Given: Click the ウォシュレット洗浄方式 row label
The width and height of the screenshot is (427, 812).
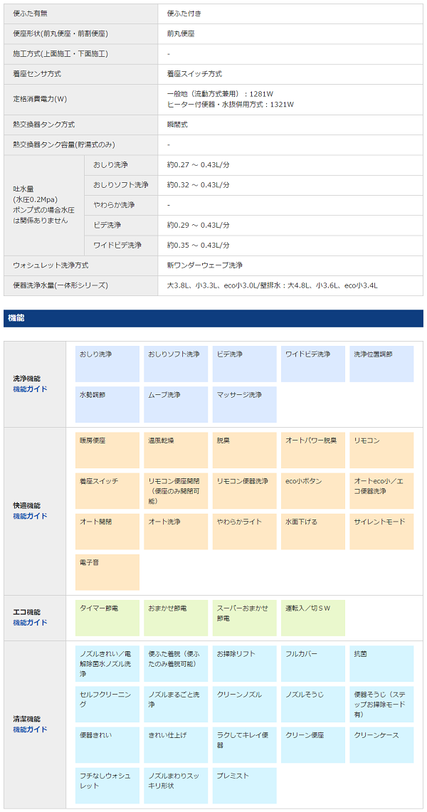Looking at the screenshot, I should (x=80, y=265).
